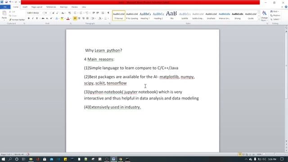Image resolution: width=288 pixels, height=162 pixels.
Task: Click the Bullets list icon
Action: (75, 13)
